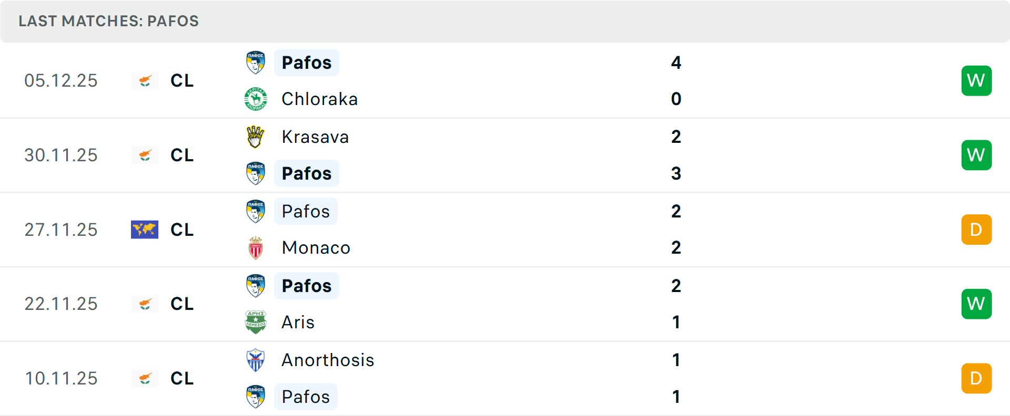
Task: Click the Last Matches: Pafos header
Action: click(109, 21)
